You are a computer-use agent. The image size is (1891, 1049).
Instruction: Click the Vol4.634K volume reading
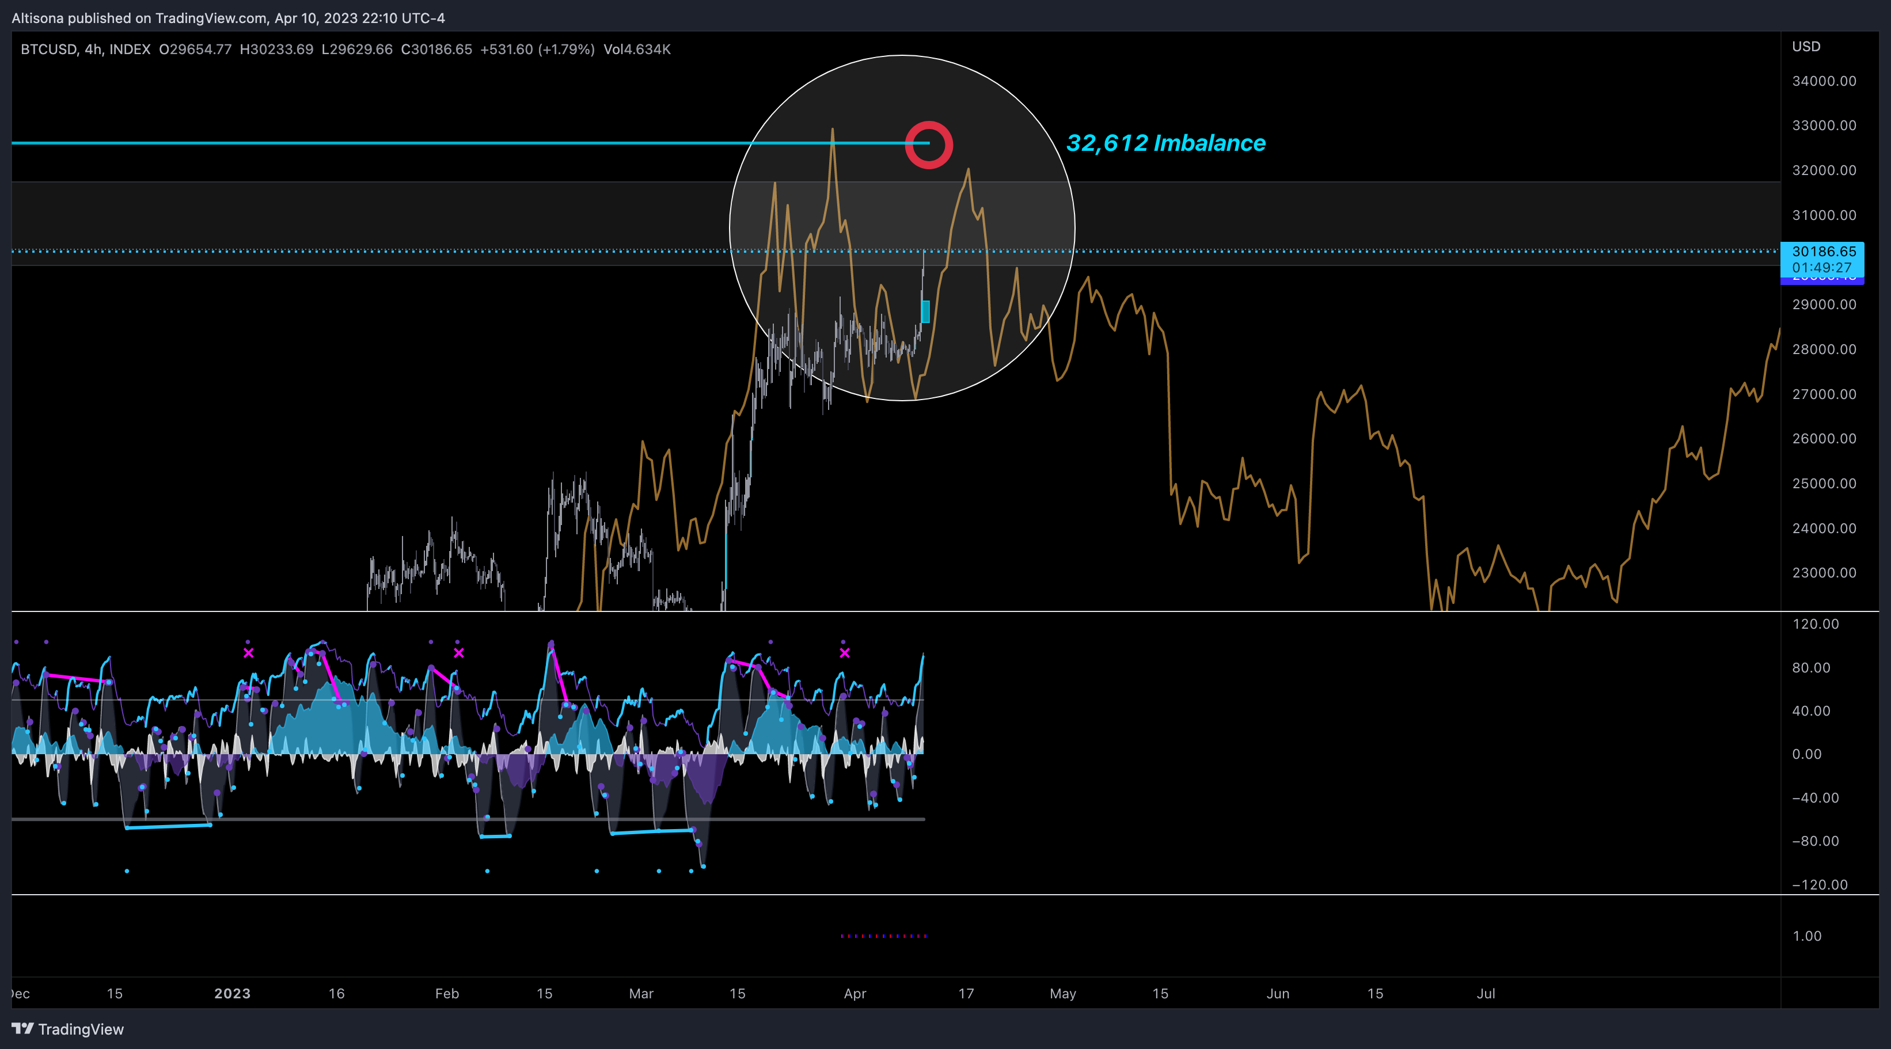[x=637, y=49]
